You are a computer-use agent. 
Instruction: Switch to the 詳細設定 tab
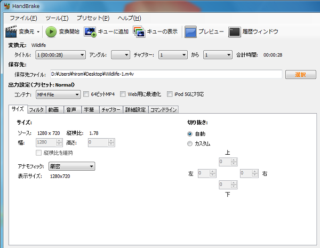[x=135, y=110]
